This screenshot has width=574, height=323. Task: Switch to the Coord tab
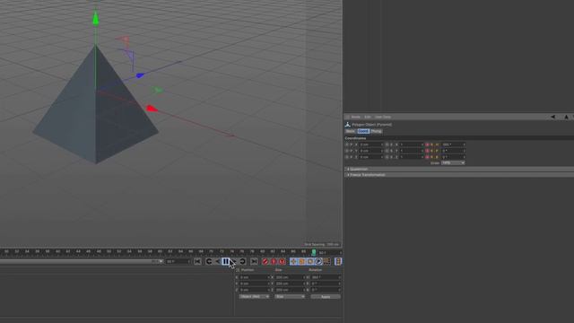pyautogui.click(x=363, y=131)
